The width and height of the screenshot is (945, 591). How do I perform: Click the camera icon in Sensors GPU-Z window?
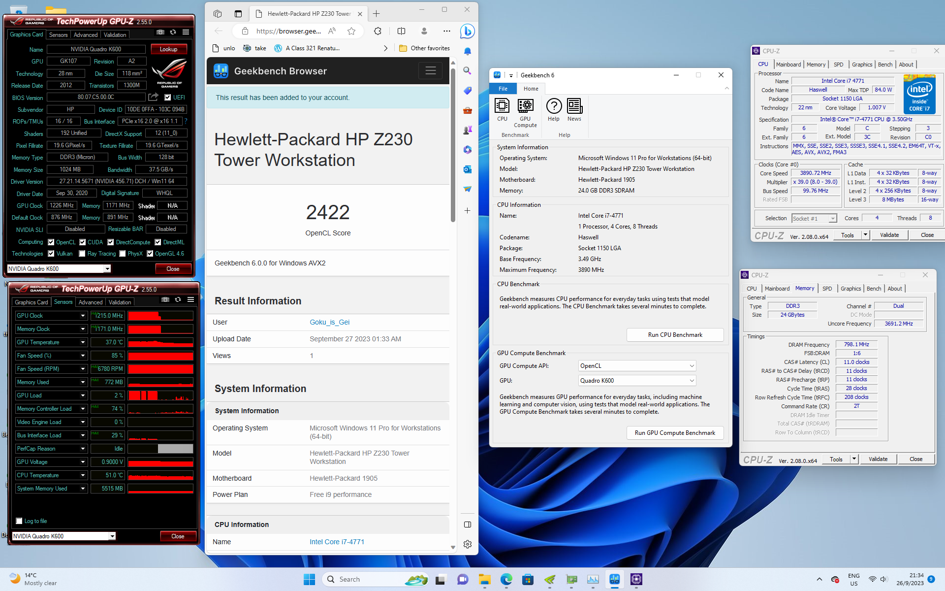pyautogui.click(x=165, y=300)
